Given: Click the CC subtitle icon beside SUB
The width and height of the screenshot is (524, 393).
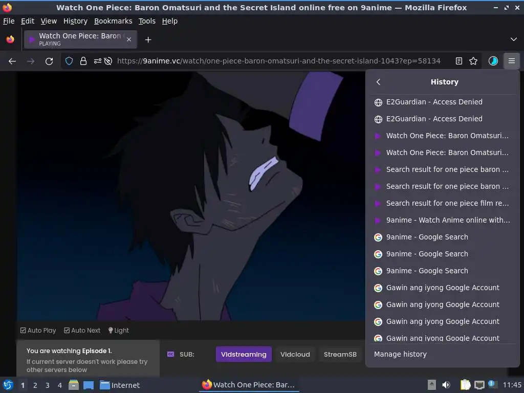Looking at the screenshot, I should coord(170,354).
